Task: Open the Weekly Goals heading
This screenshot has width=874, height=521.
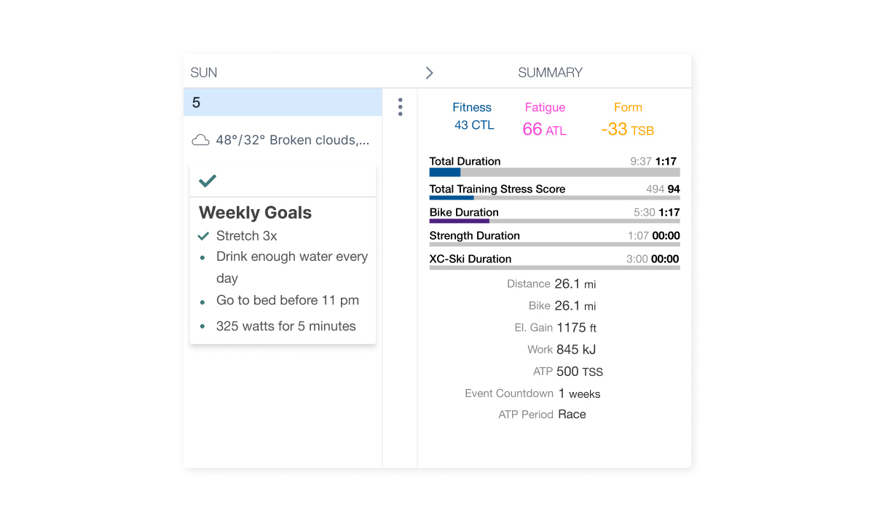Action: [254, 213]
